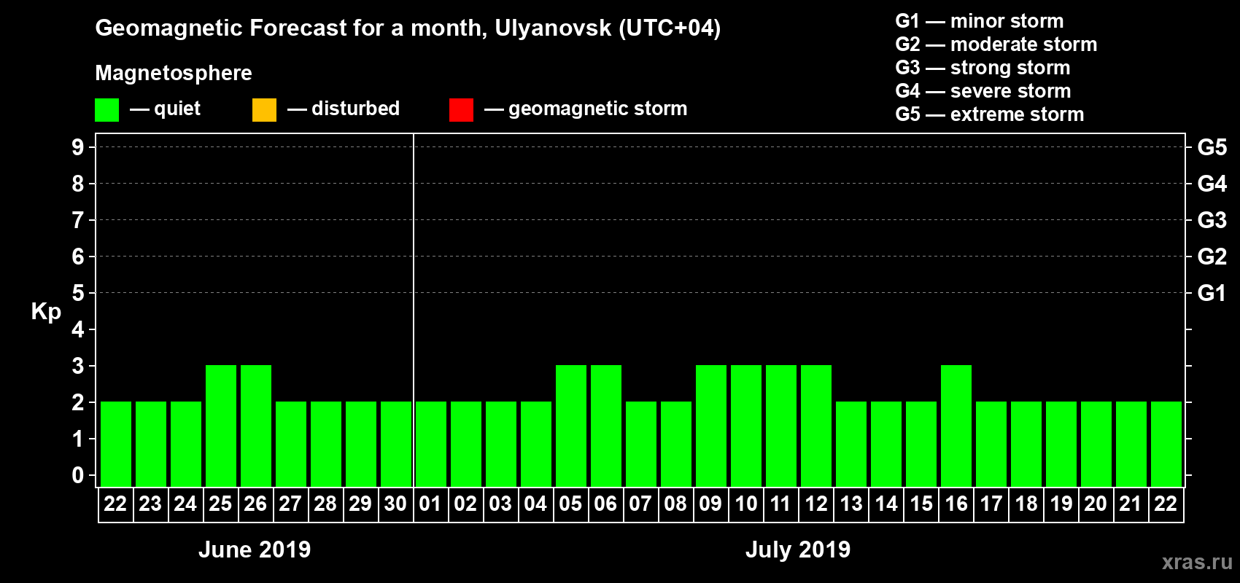
Task: Click the date cell 30 in June
Action: (x=395, y=504)
